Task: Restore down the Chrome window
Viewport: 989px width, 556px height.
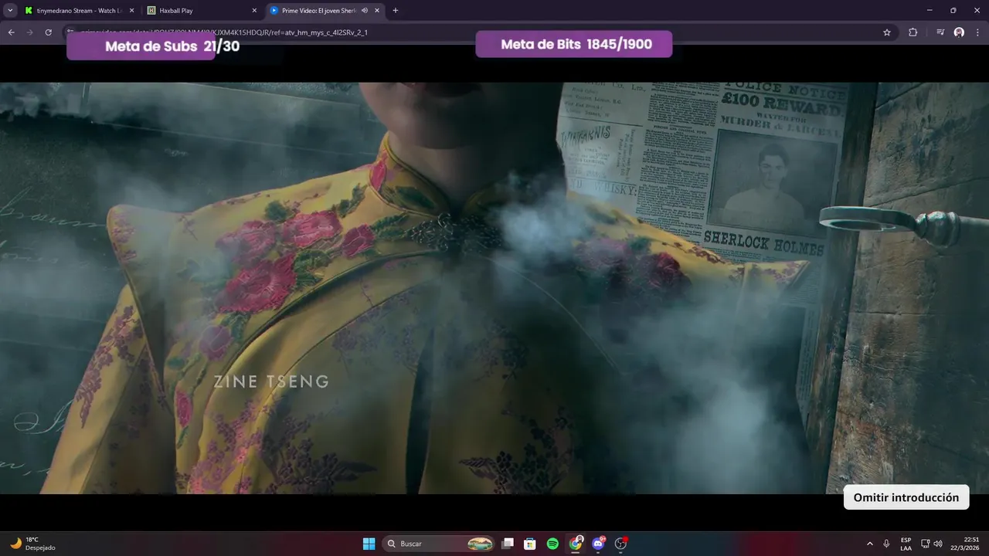Action: coord(953,11)
